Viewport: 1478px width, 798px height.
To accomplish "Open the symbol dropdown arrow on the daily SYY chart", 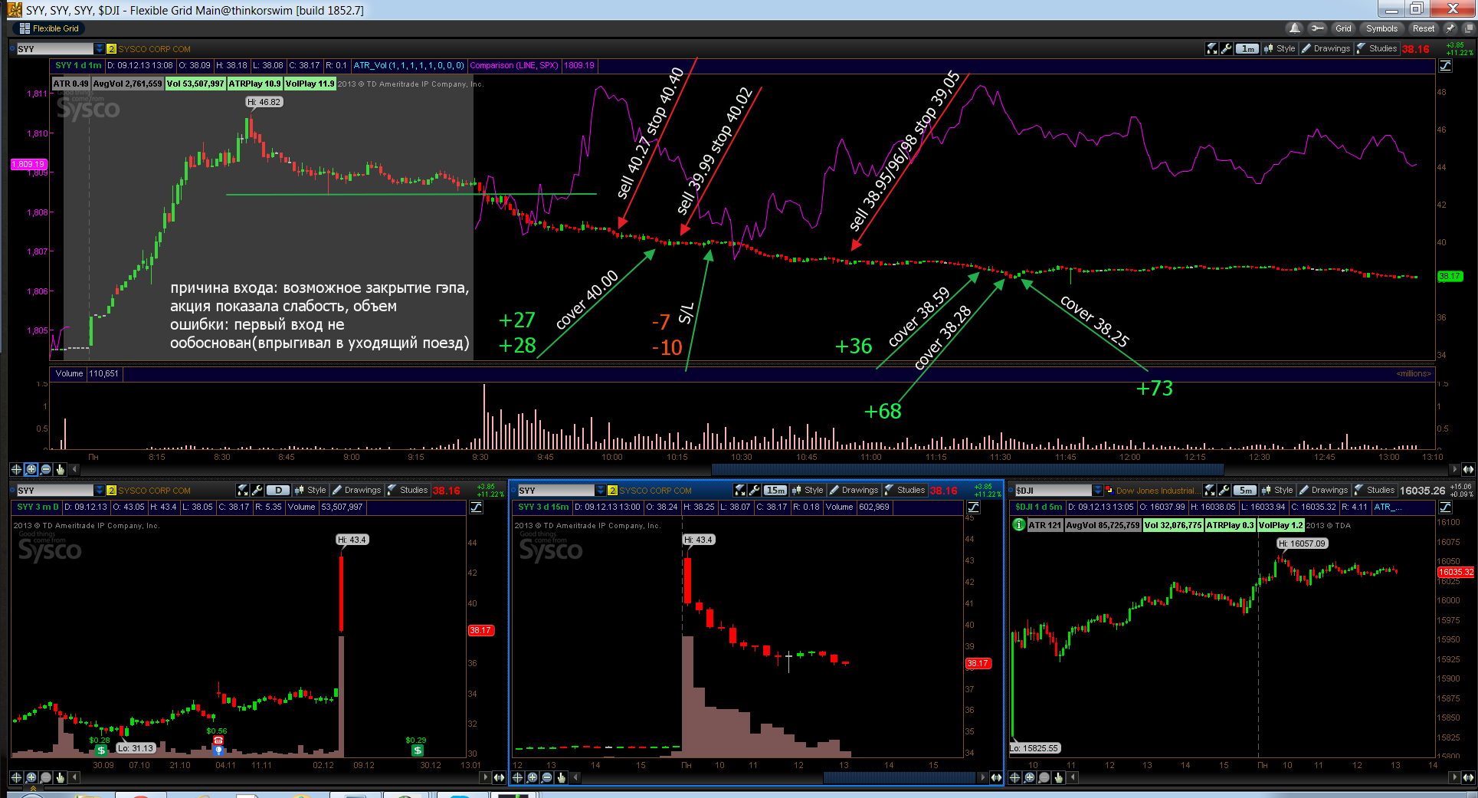I will click(x=99, y=490).
